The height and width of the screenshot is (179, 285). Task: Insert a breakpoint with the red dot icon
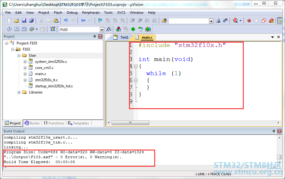tap(249, 21)
